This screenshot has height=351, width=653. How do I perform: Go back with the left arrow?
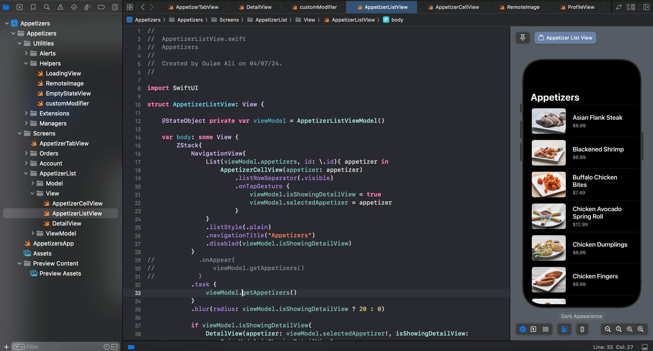[x=143, y=7]
